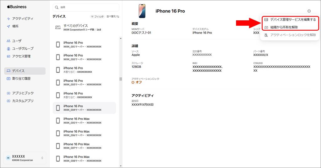Select iPhone 16 Pro XXXX_003サーバー row

[84, 83]
